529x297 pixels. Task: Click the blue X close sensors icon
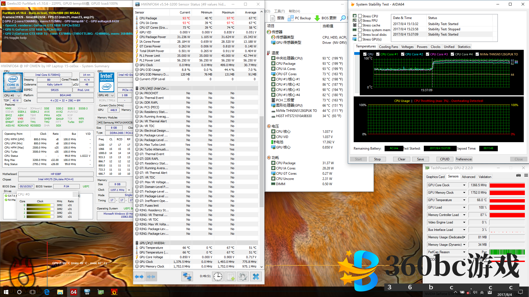[256, 276]
